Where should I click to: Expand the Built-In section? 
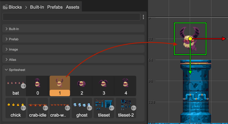pyautogui.click(x=73, y=29)
